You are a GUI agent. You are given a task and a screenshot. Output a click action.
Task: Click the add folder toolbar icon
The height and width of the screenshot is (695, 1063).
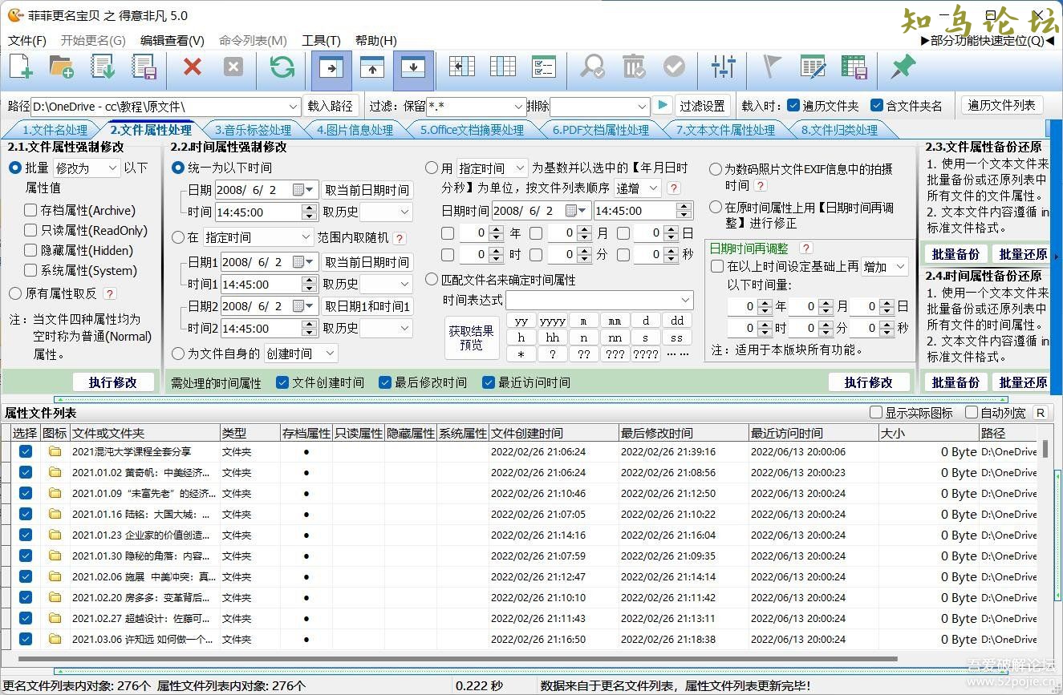[63, 67]
